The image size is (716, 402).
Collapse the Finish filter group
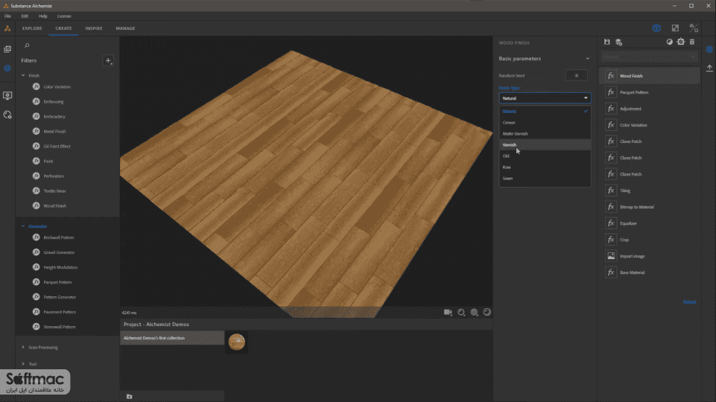point(23,75)
